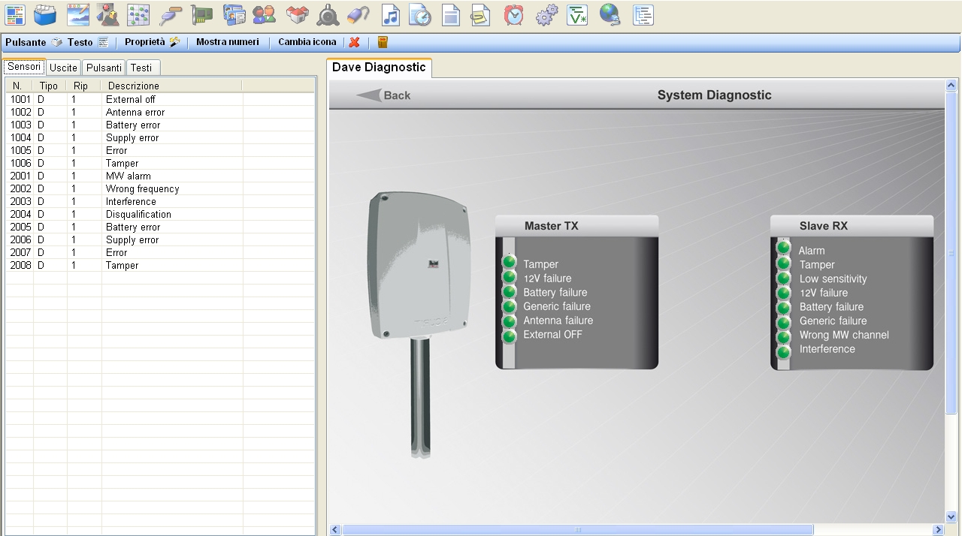Click the Slave RX Interference green LED
The height and width of the screenshot is (536, 962).
784,351
